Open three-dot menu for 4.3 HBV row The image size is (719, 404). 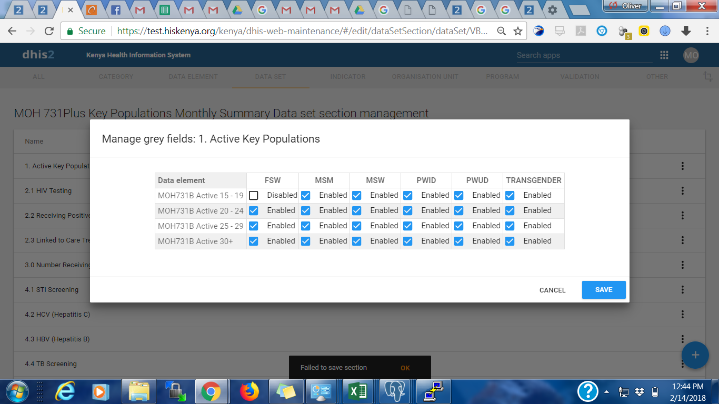tap(683, 339)
